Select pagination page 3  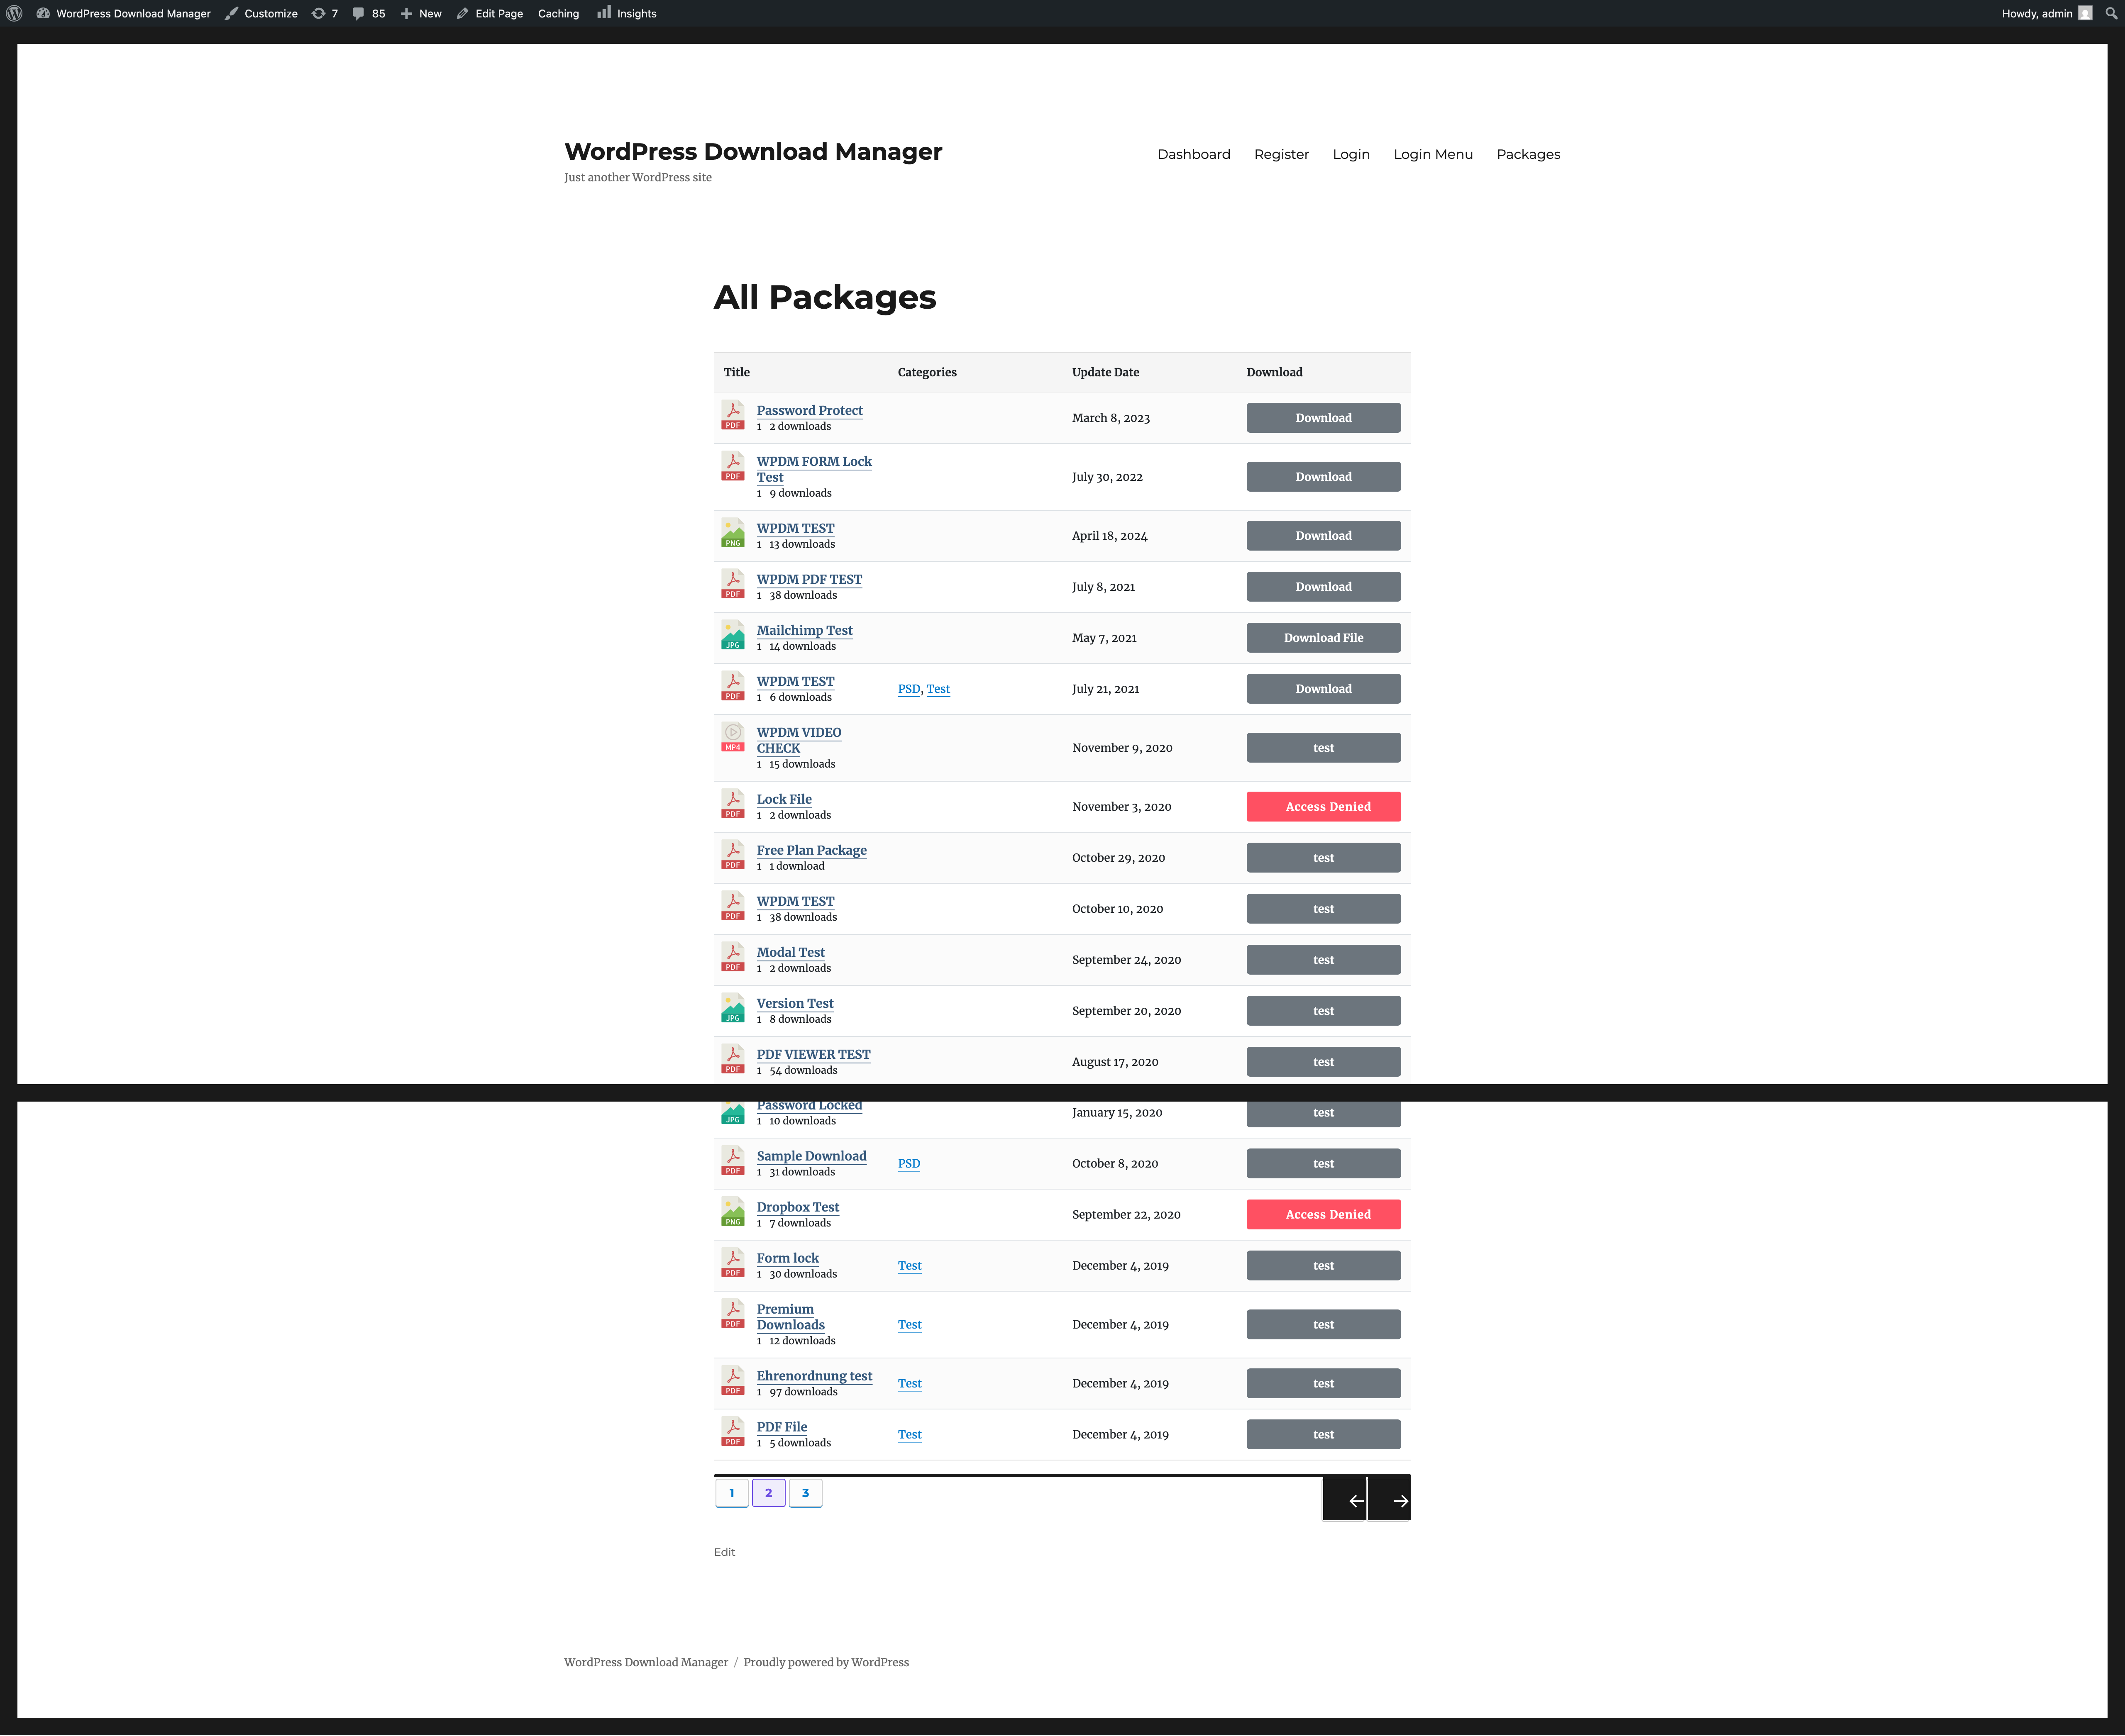[805, 1493]
